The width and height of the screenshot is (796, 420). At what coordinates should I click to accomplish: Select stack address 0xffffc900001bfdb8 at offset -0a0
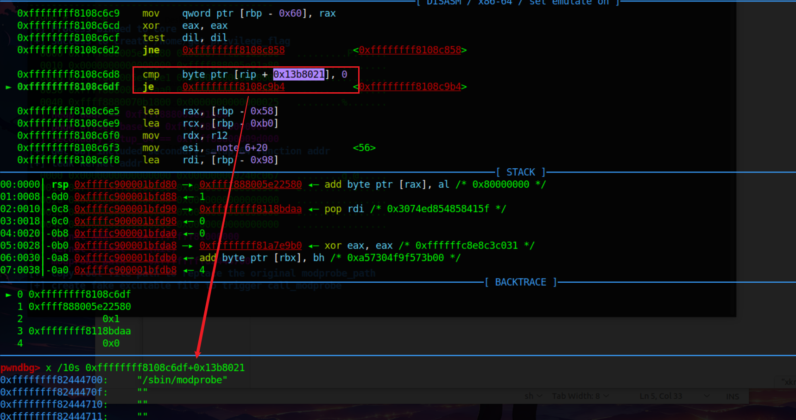(x=125, y=270)
